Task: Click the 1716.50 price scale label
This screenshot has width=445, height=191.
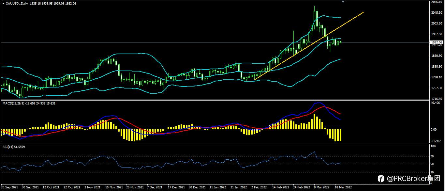Action: point(436,99)
